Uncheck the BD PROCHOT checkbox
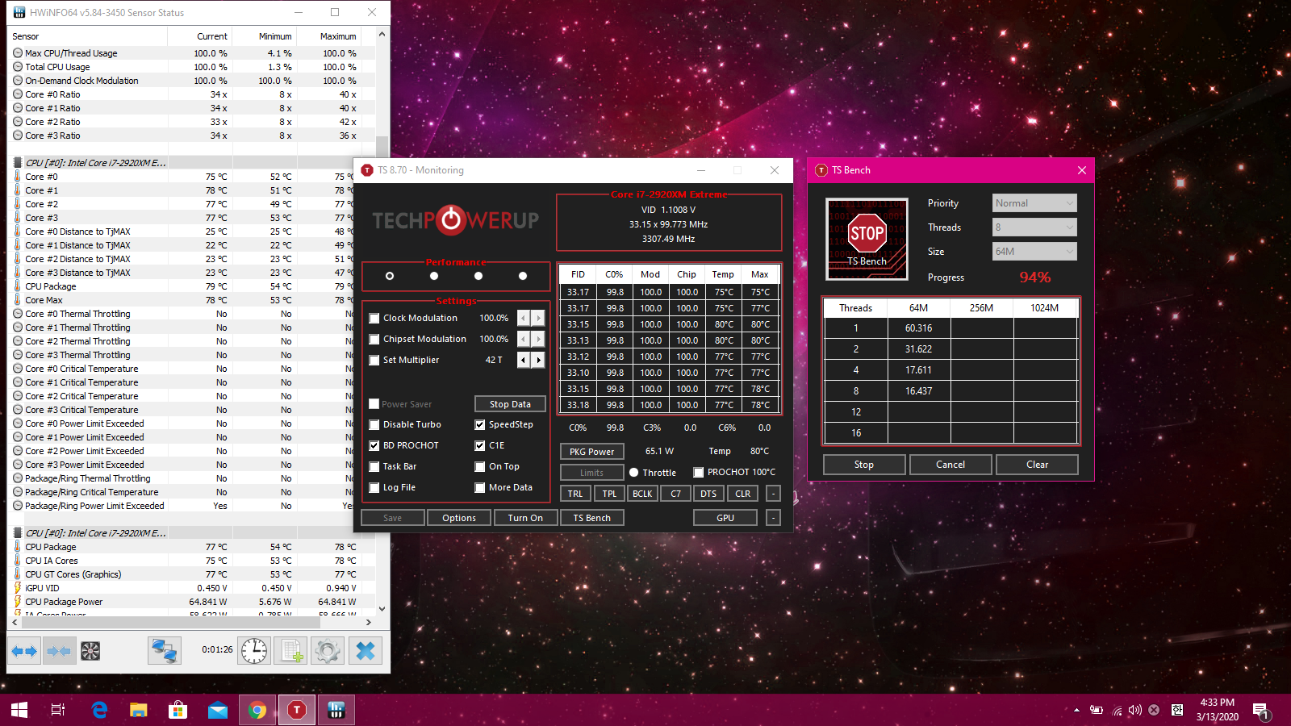Viewport: 1291px width, 726px height. (374, 446)
